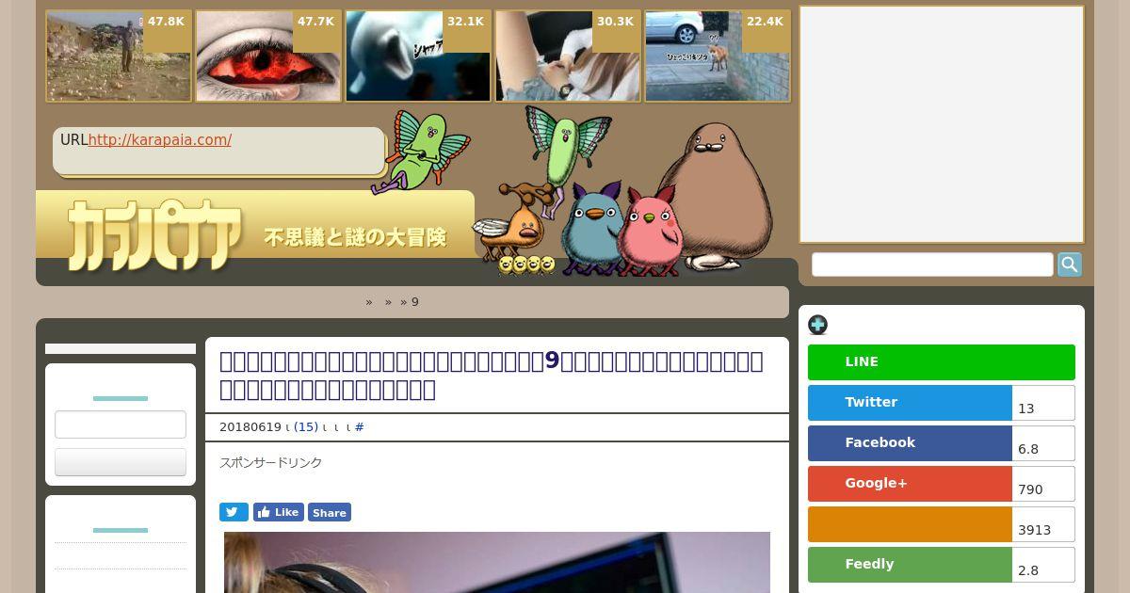Share the article via LINE button
The image size is (1130, 593).
pos(942,362)
